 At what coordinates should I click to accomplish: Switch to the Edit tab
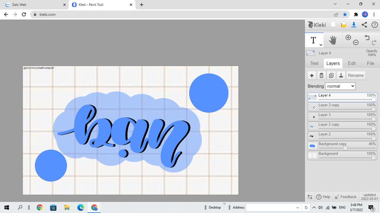pyautogui.click(x=352, y=63)
